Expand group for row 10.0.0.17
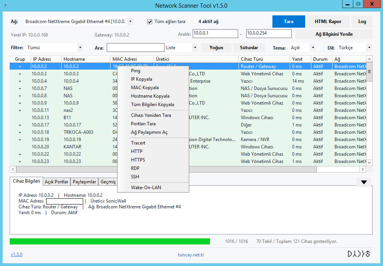This screenshot has height=266, width=383. [x=20, y=125]
